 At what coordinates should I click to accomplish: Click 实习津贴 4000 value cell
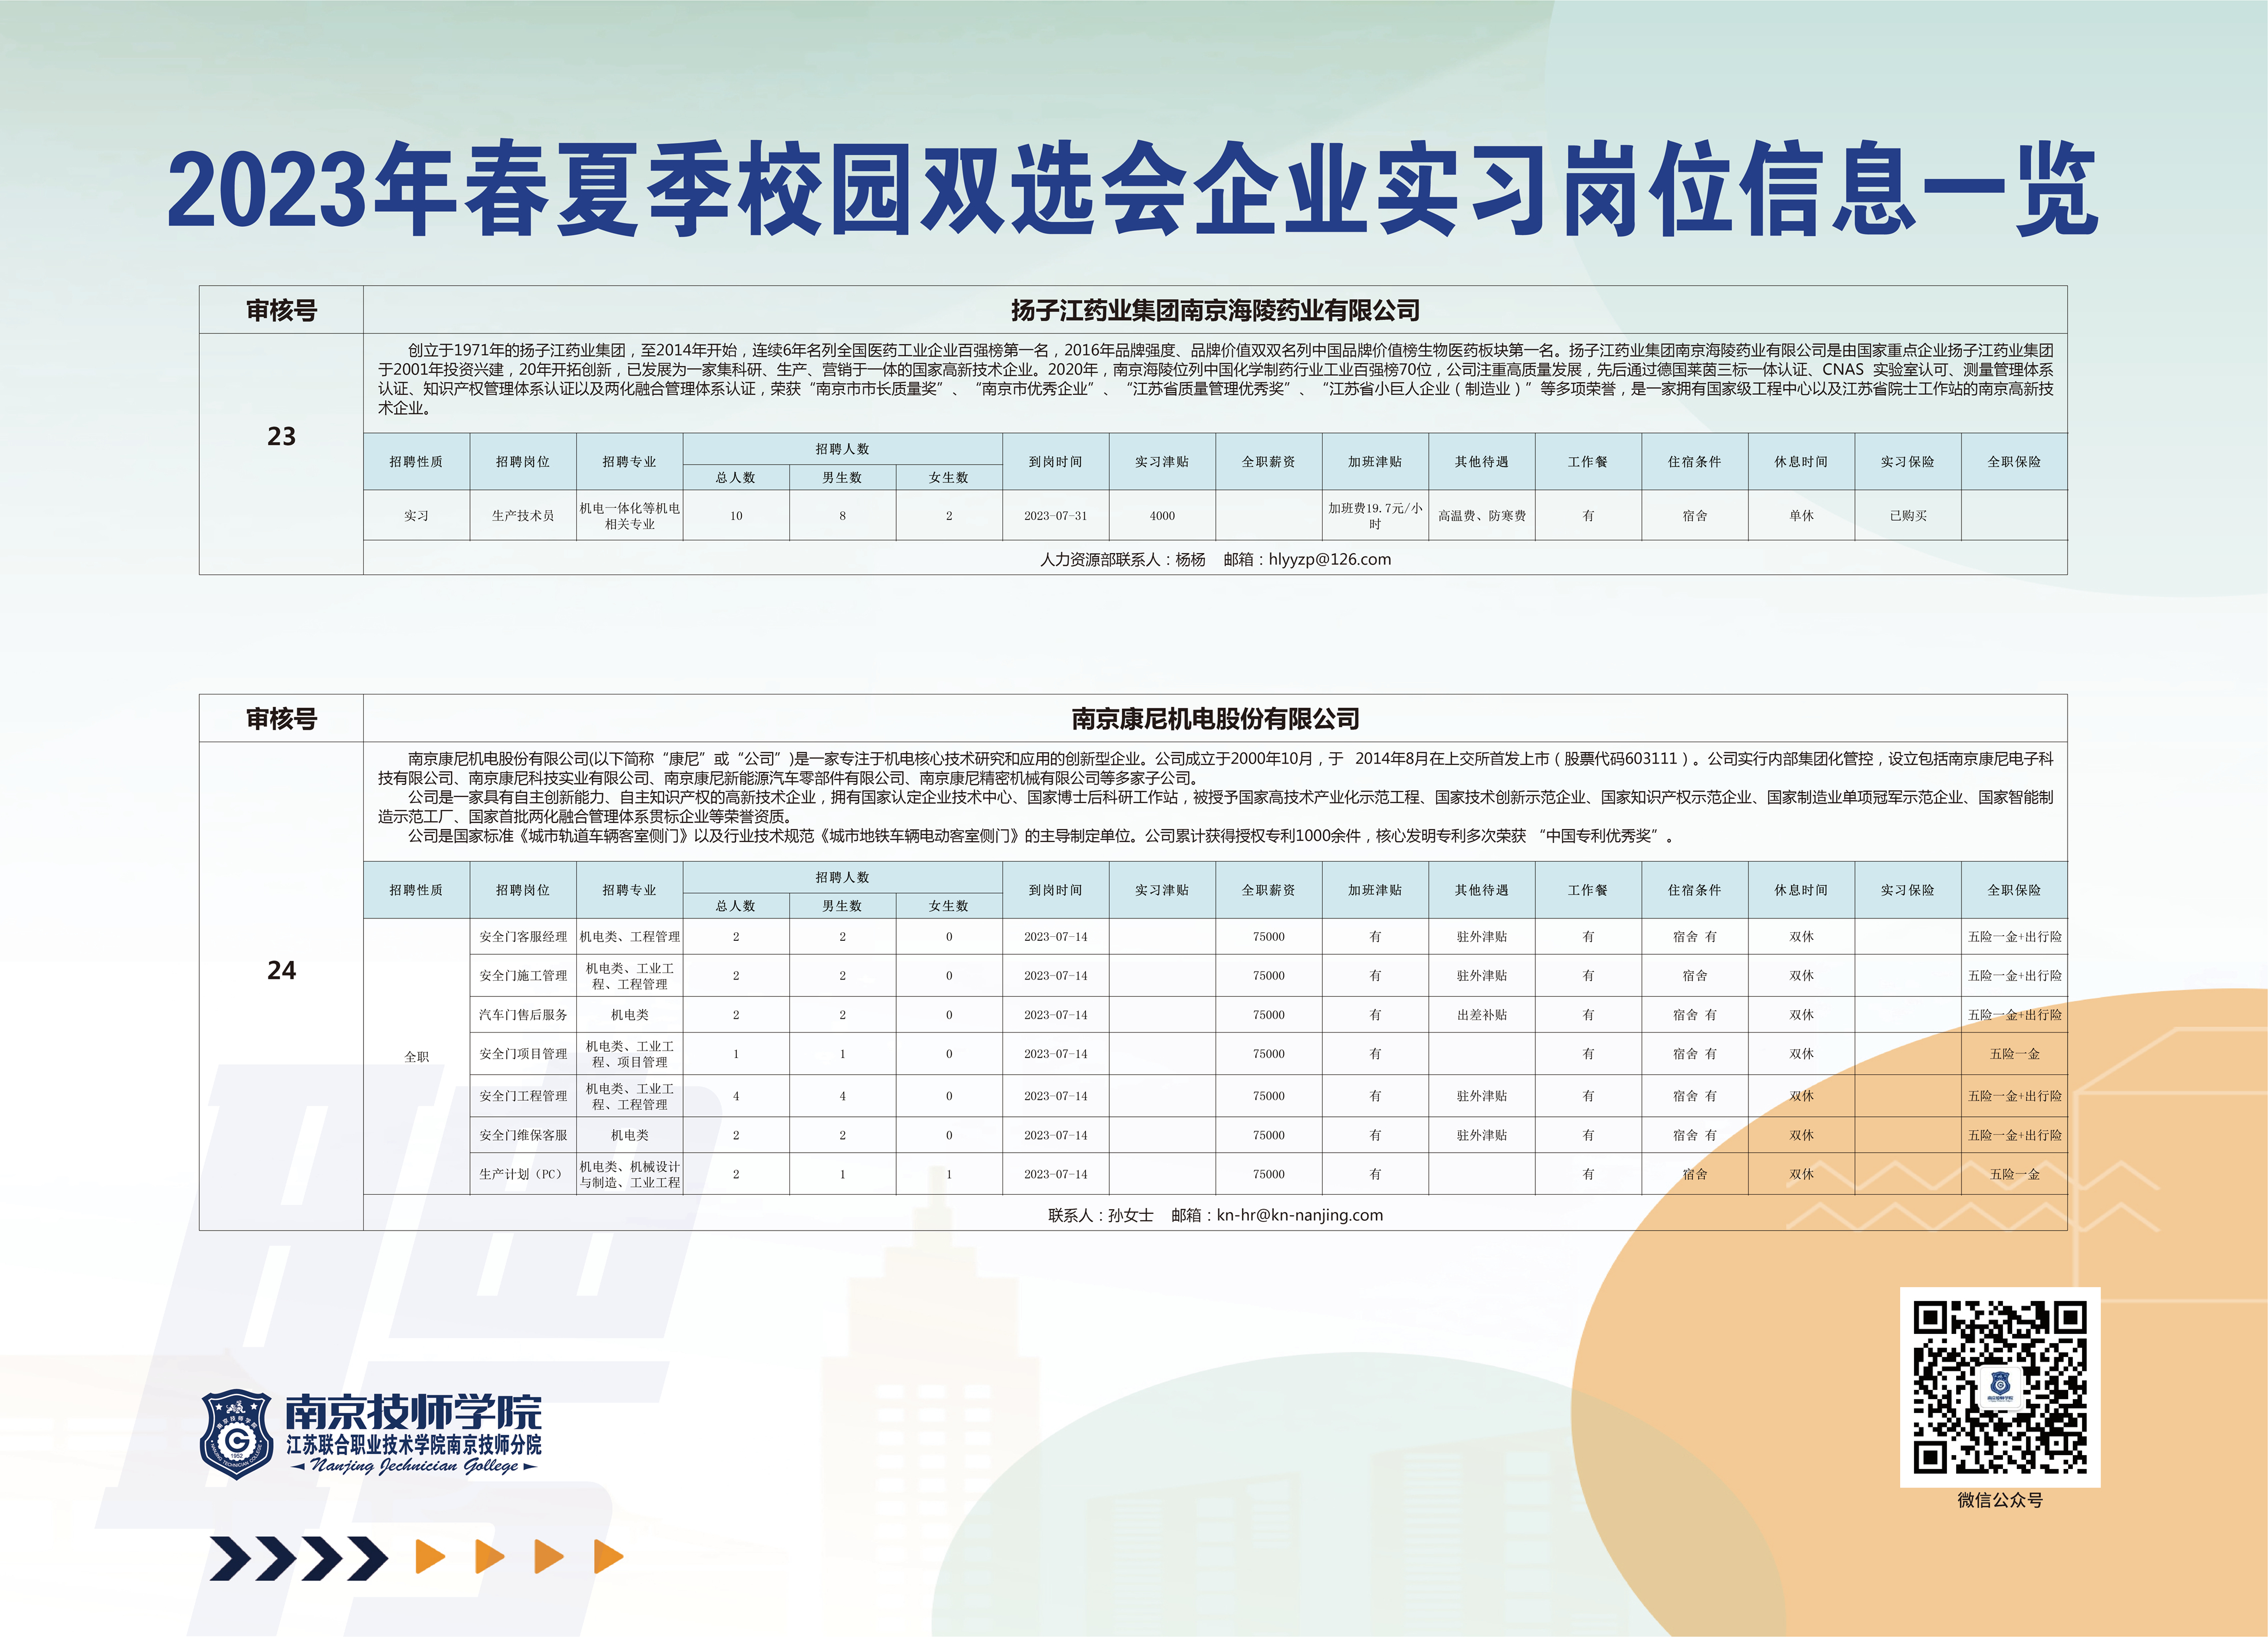coord(1161,516)
